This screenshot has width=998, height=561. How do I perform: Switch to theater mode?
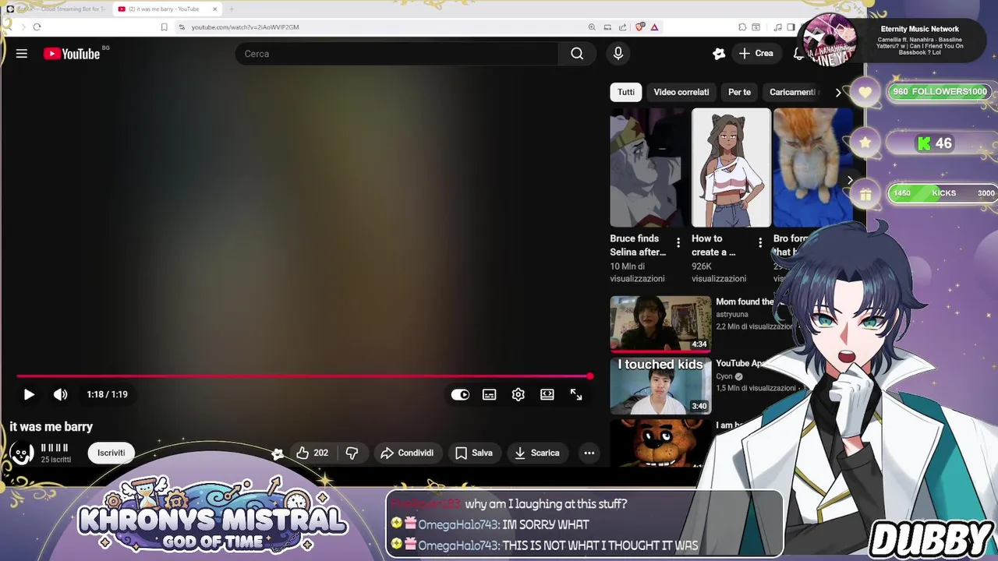pyautogui.click(x=547, y=395)
